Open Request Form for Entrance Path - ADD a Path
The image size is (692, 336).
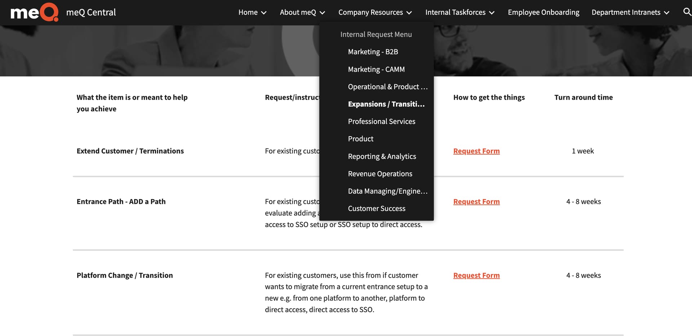(476, 202)
